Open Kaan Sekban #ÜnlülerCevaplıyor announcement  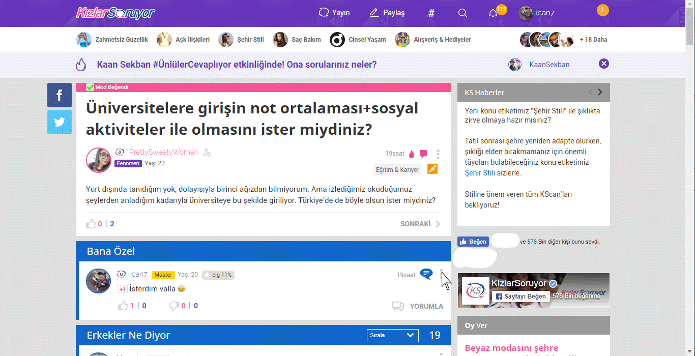pyautogui.click(x=237, y=65)
